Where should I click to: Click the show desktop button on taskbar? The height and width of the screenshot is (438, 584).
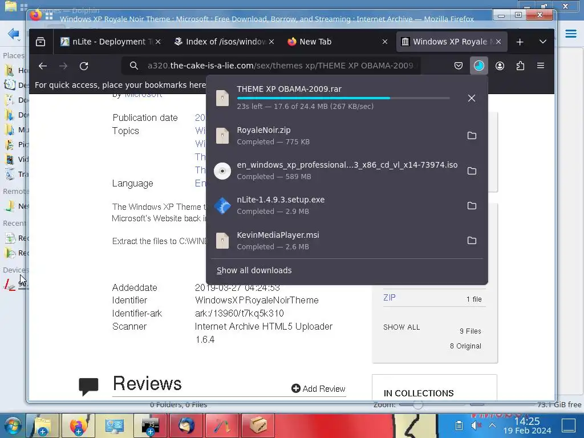tap(569, 425)
